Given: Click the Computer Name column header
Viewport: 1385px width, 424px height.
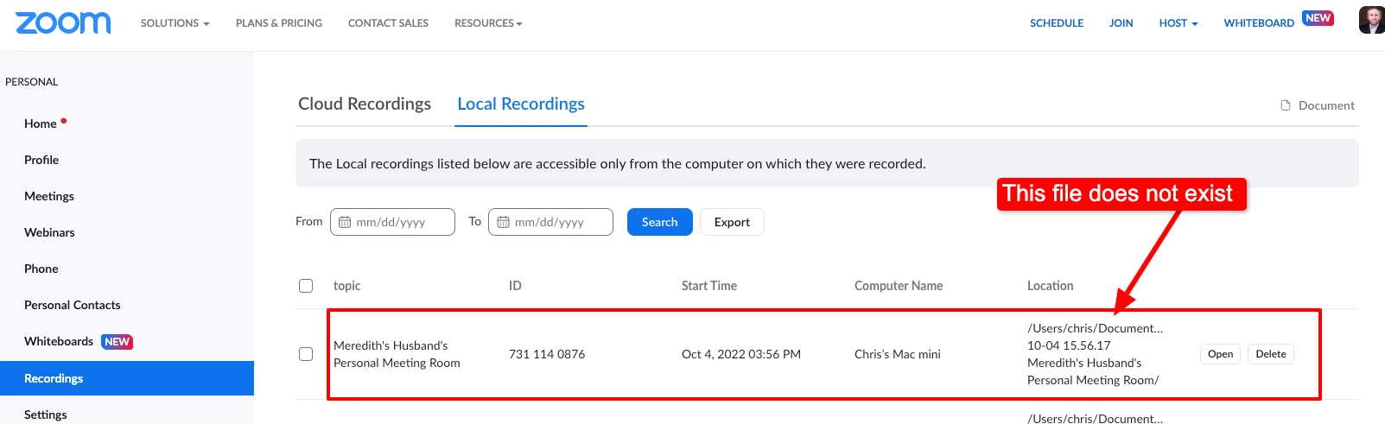Looking at the screenshot, I should point(899,286).
